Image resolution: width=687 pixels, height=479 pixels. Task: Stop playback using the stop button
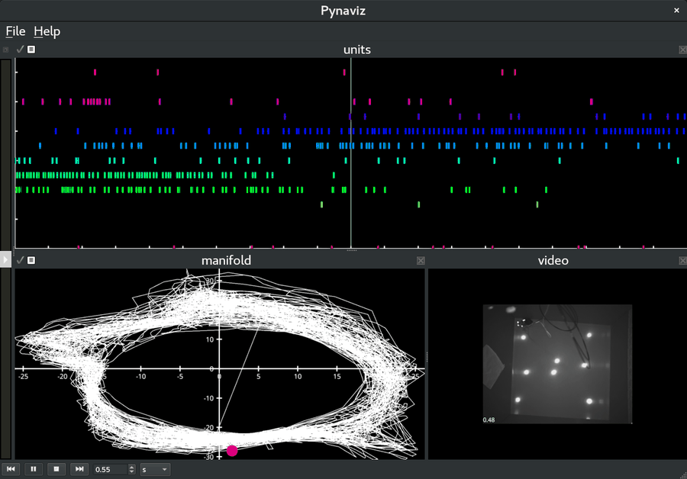click(56, 469)
